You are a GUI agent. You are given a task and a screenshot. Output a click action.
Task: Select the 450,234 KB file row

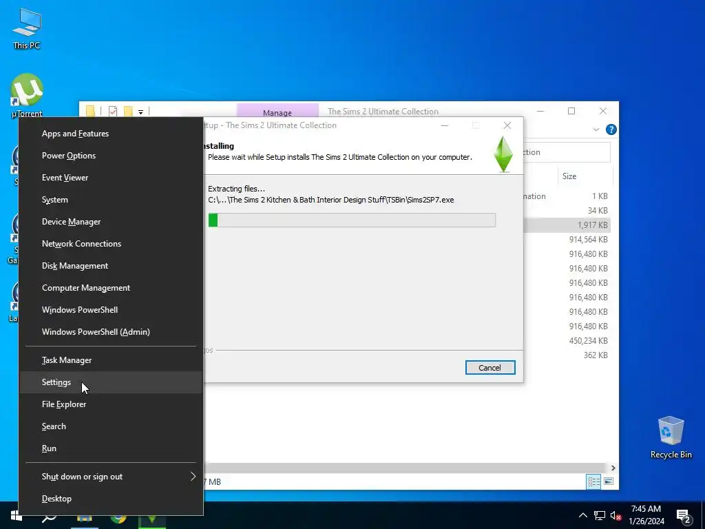coord(568,340)
